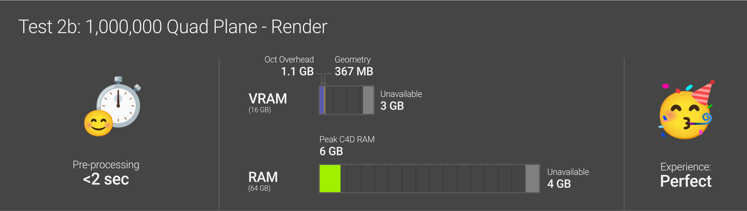Click the smiling face emoji

[x=98, y=123]
